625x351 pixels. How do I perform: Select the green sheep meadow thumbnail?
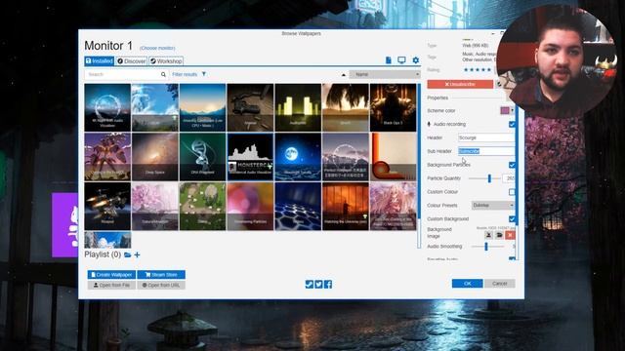(x=202, y=206)
